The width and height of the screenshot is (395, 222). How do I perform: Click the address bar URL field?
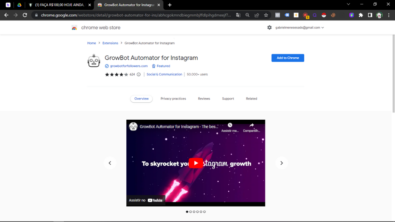136,15
